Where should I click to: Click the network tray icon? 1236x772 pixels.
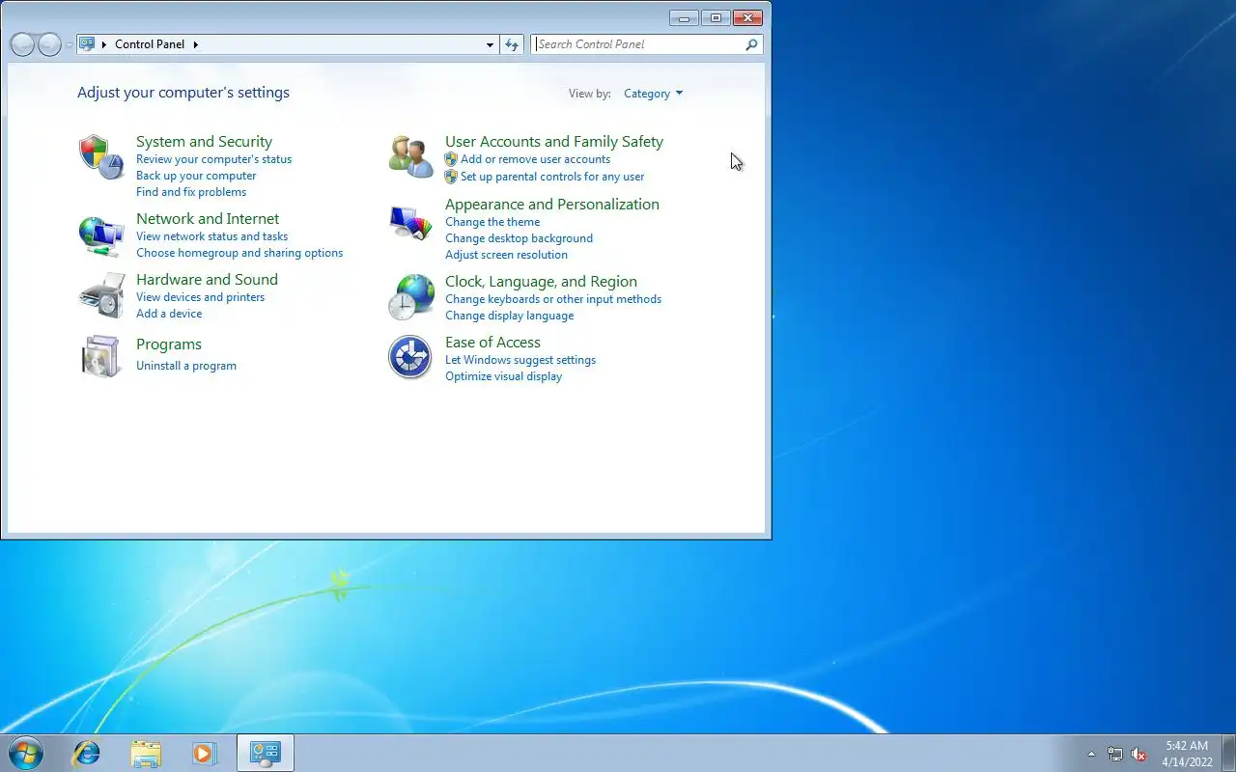(x=1115, y=755)
